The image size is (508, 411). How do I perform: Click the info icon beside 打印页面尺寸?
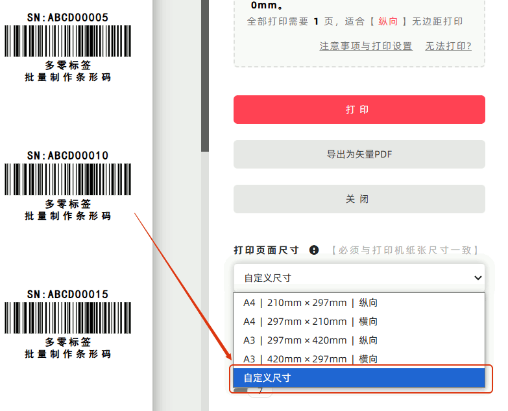coord(314,250)
